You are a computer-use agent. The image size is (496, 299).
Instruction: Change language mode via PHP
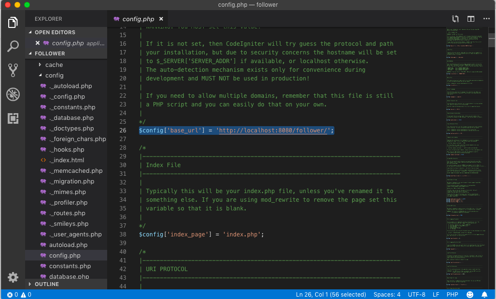[453, 295]
